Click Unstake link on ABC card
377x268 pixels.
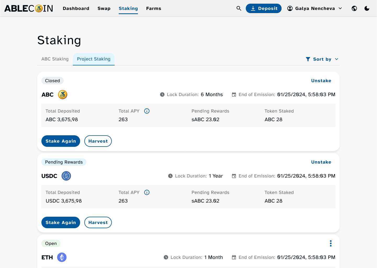(x=321, y=81)
